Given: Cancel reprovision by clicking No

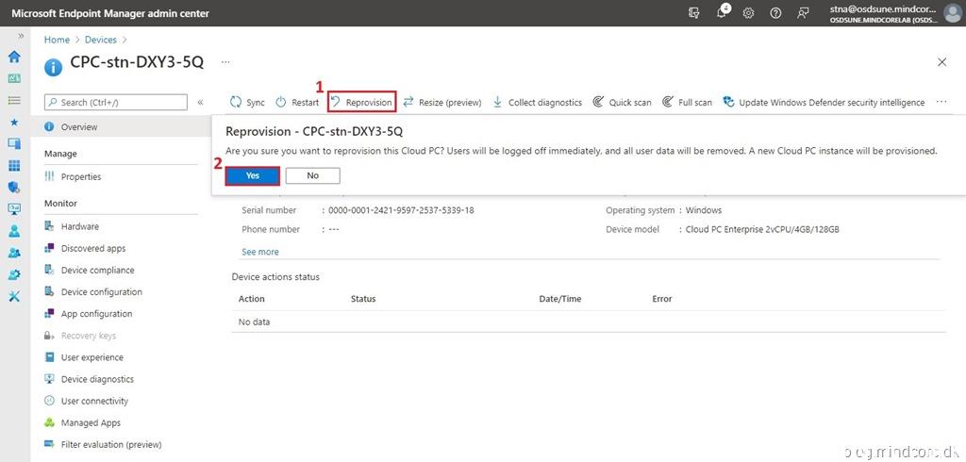Looking at the screenshot, I should coord(312,175).
